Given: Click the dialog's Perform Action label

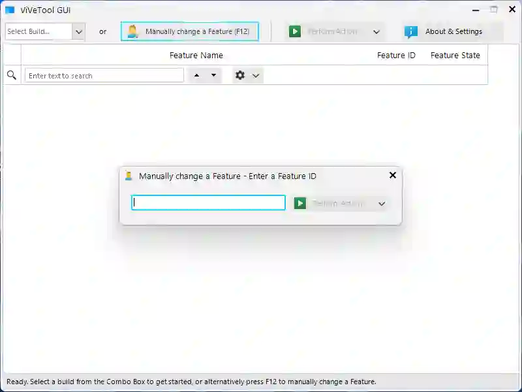Looking at the screenshot, I should [337, 203].
